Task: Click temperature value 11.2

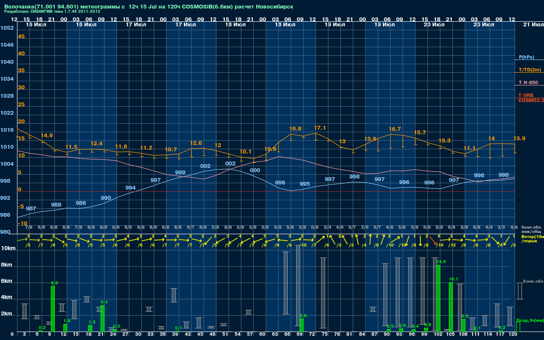Action: tap(146, 148)
